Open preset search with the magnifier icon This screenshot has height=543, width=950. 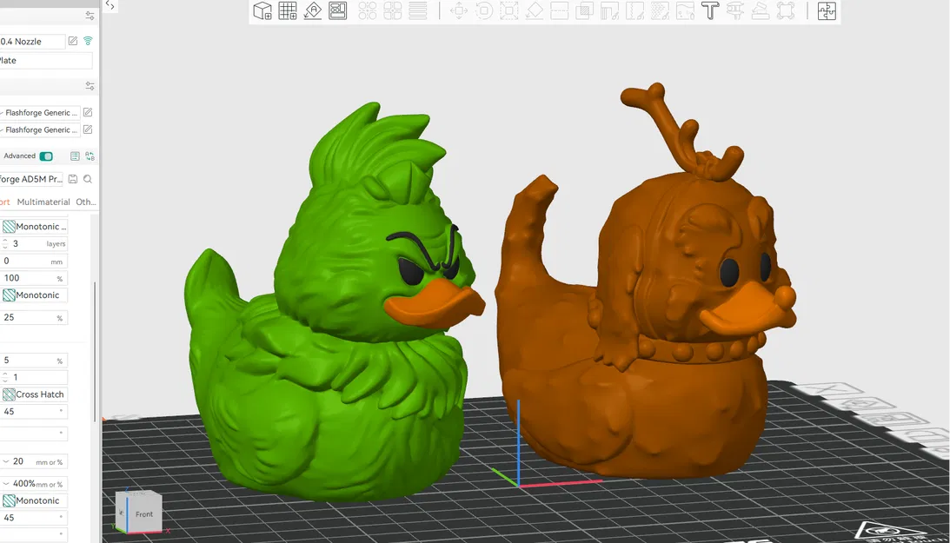[88, 177]
